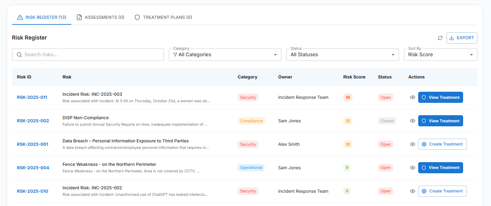
Task: Click the Export button
Action: pos(462,38)
